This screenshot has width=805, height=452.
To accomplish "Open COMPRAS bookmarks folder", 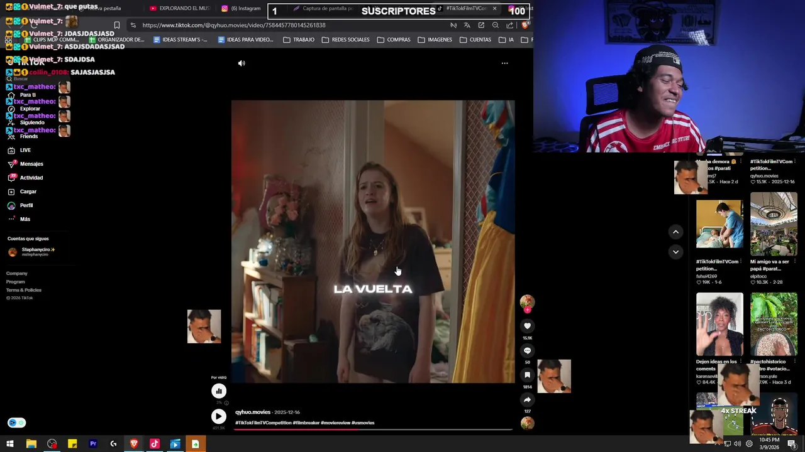I will [394, 40].
